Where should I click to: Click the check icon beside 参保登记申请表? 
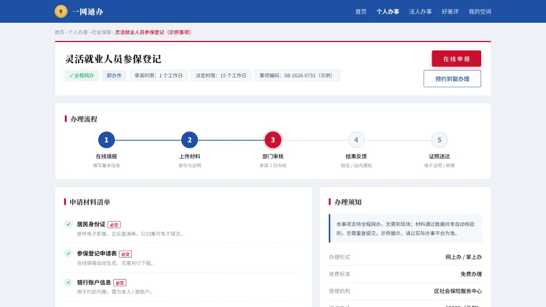(68, 254)
